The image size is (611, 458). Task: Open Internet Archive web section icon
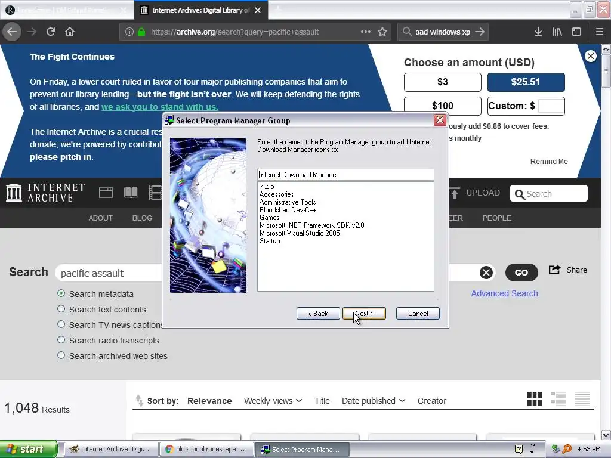(x=106, y=193)
